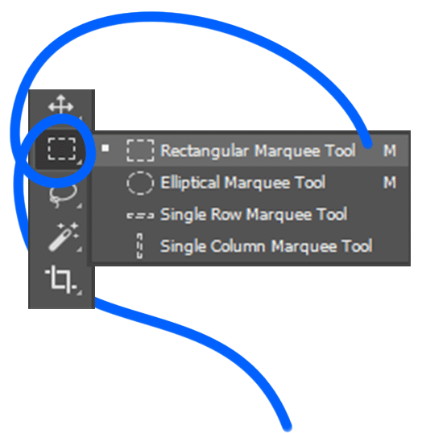
Task: Select the Lasso tool
Action: pos(63,195)
